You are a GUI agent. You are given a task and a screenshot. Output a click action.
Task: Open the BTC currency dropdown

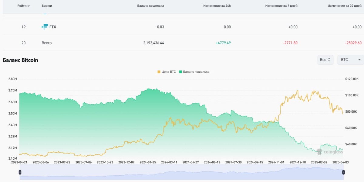[x=350, y=60]
